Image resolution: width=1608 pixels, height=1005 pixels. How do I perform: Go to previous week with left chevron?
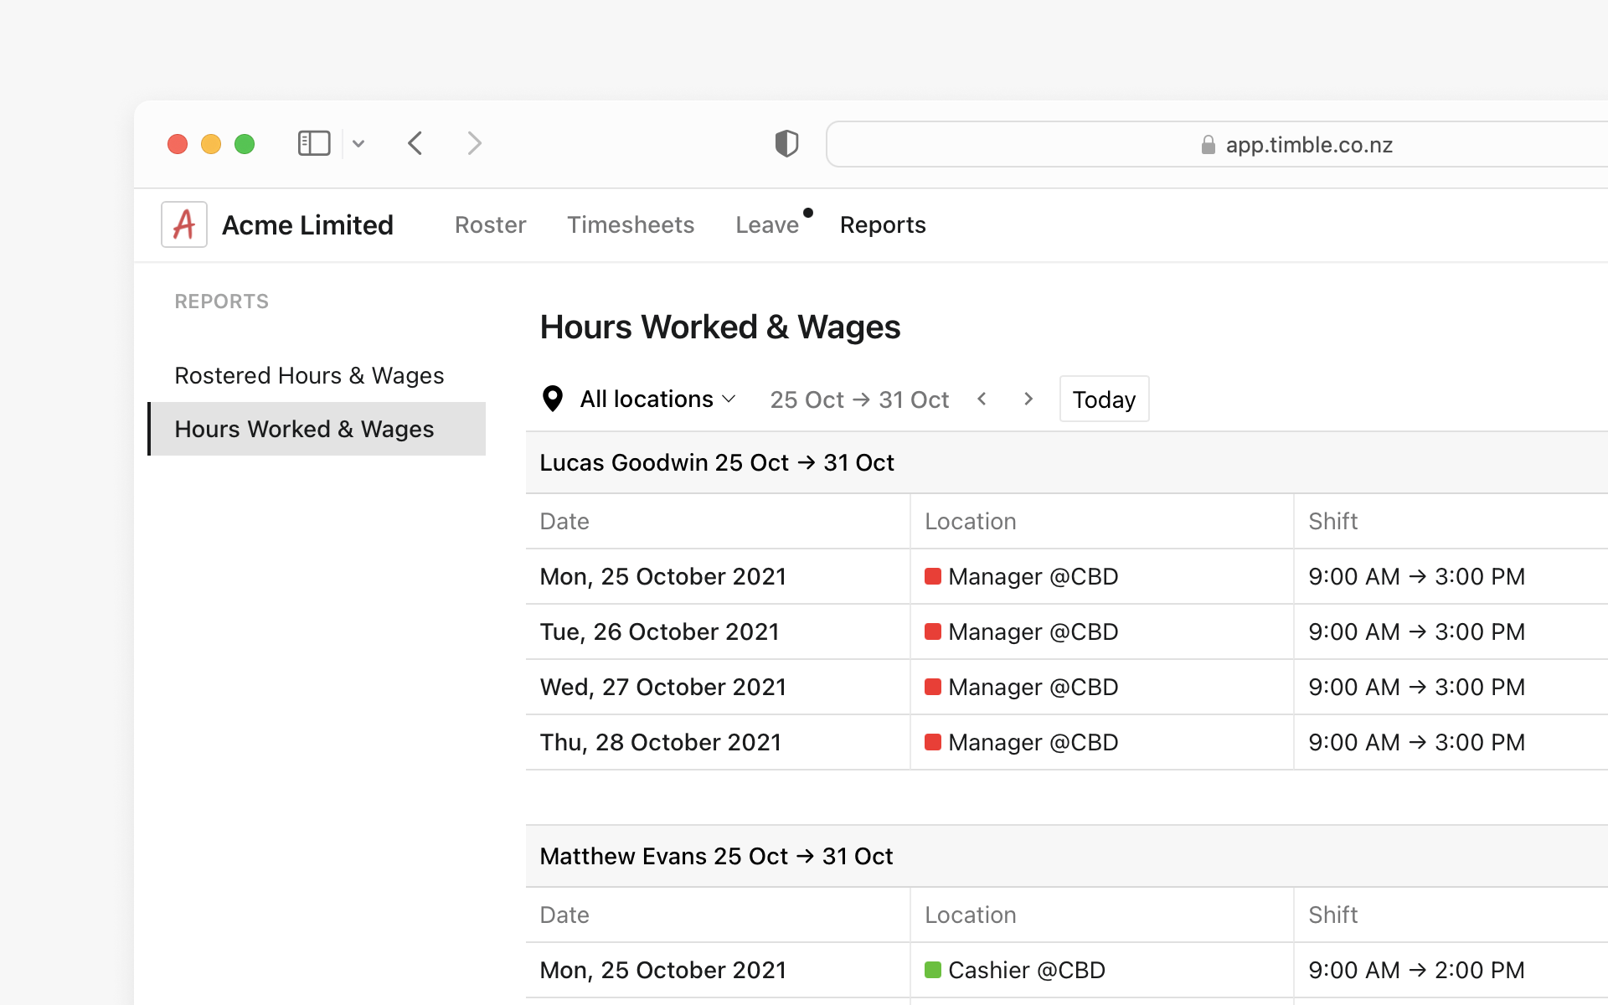point(982,399)
